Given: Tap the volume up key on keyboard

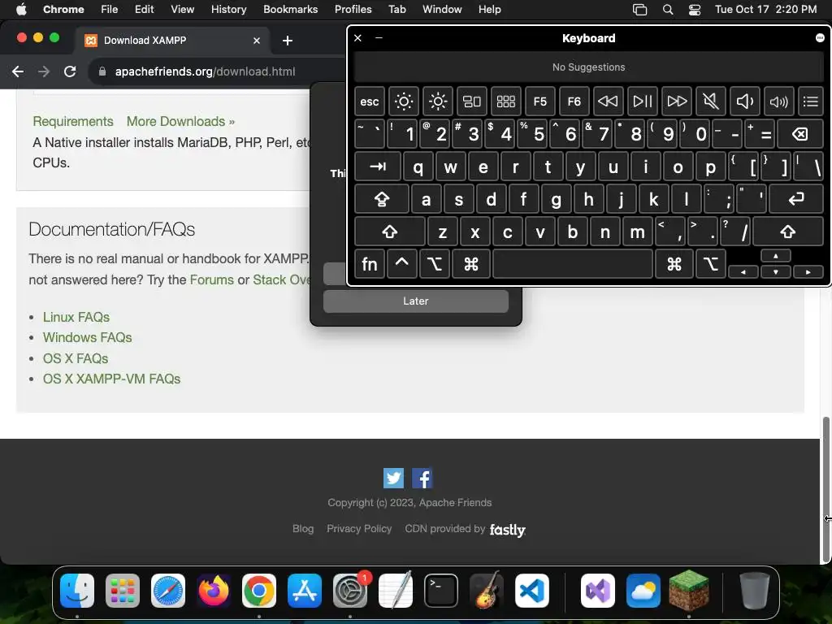Looking at the screenshot, I should [x=779, y=102].
